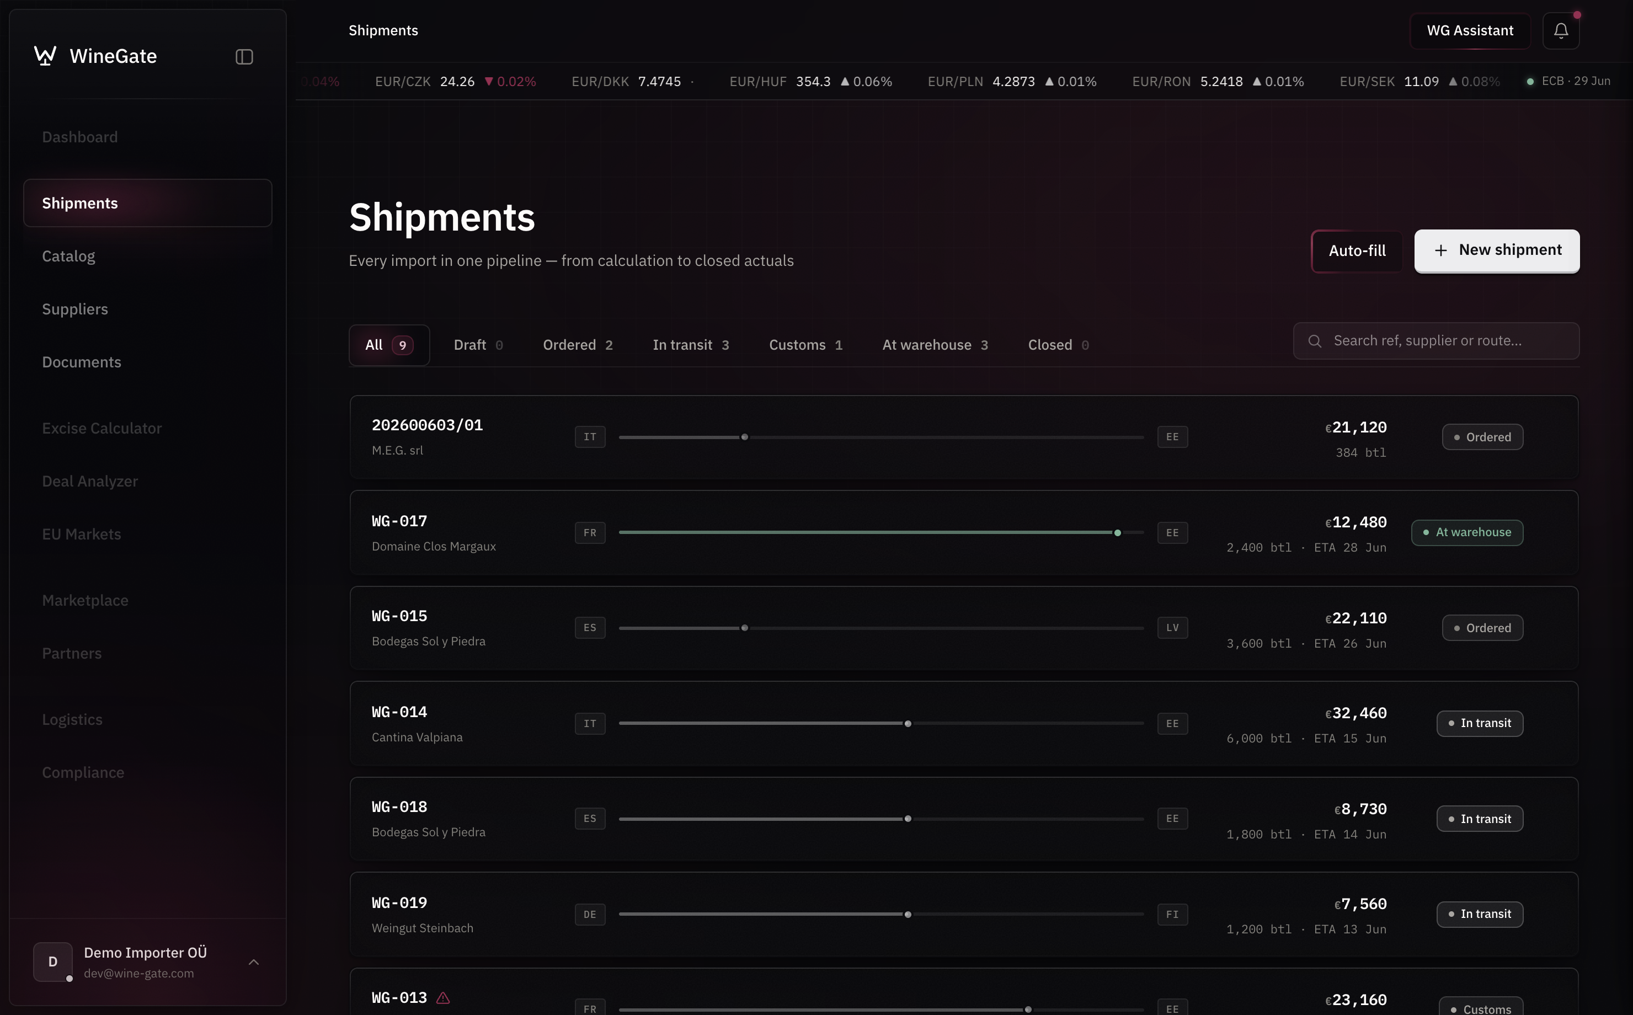Viewport: 1633px width, 1015px height.
Task: Click the ECB · 29 Jun indicator
Action: pyautogui.click(x=1568, y=81)
